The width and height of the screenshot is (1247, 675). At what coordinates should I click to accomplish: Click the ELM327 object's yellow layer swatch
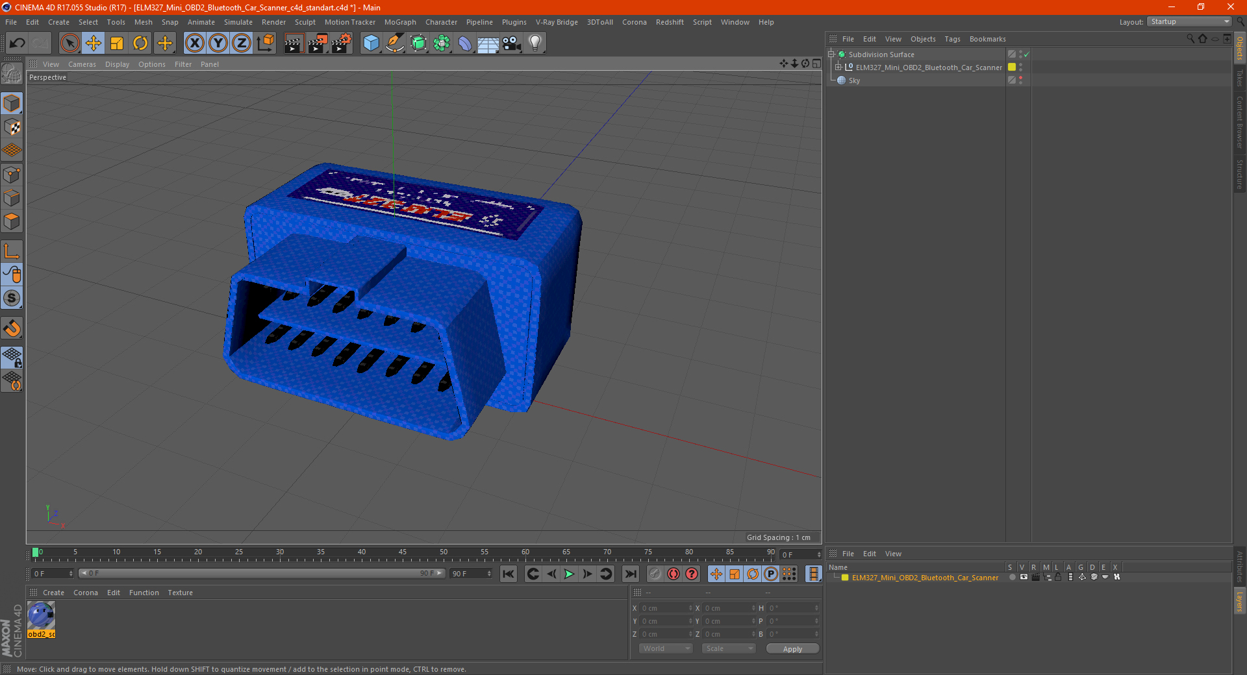1012,67
